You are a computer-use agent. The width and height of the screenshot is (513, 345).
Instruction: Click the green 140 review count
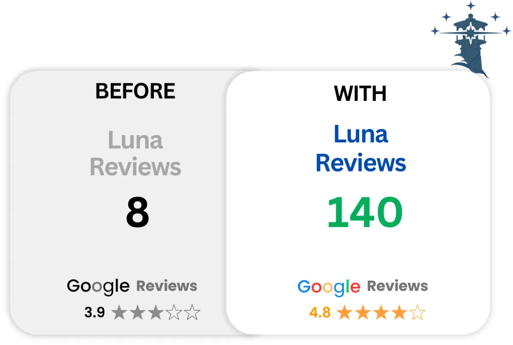coord(365,212)
